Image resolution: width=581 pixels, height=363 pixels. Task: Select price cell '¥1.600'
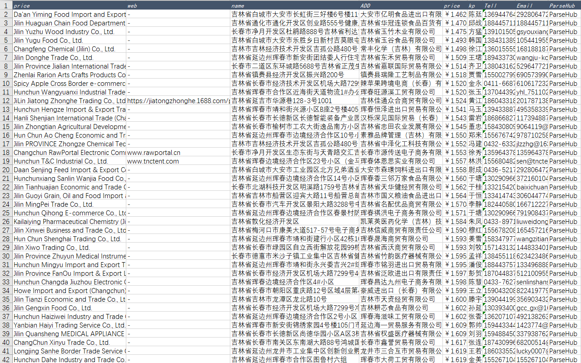[x=455, y=299]
